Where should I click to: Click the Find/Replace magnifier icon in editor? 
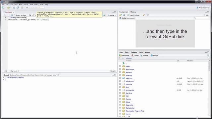(30, 15)
